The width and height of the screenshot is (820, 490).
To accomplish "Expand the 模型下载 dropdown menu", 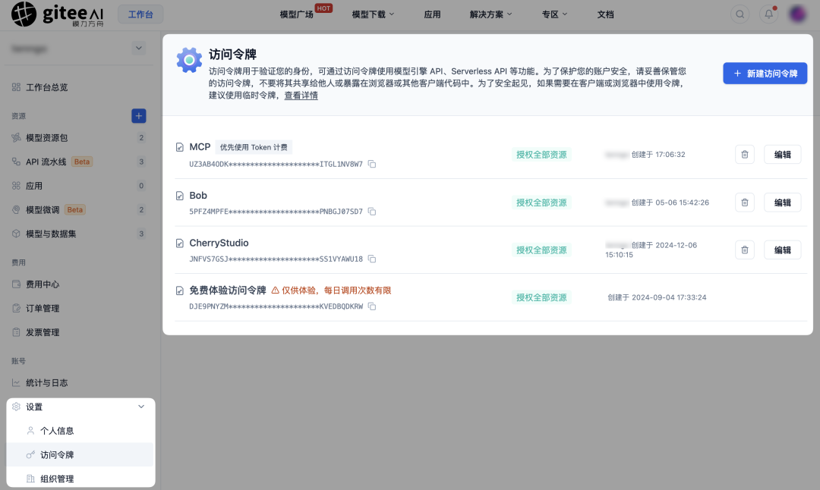I will (374, 14).
